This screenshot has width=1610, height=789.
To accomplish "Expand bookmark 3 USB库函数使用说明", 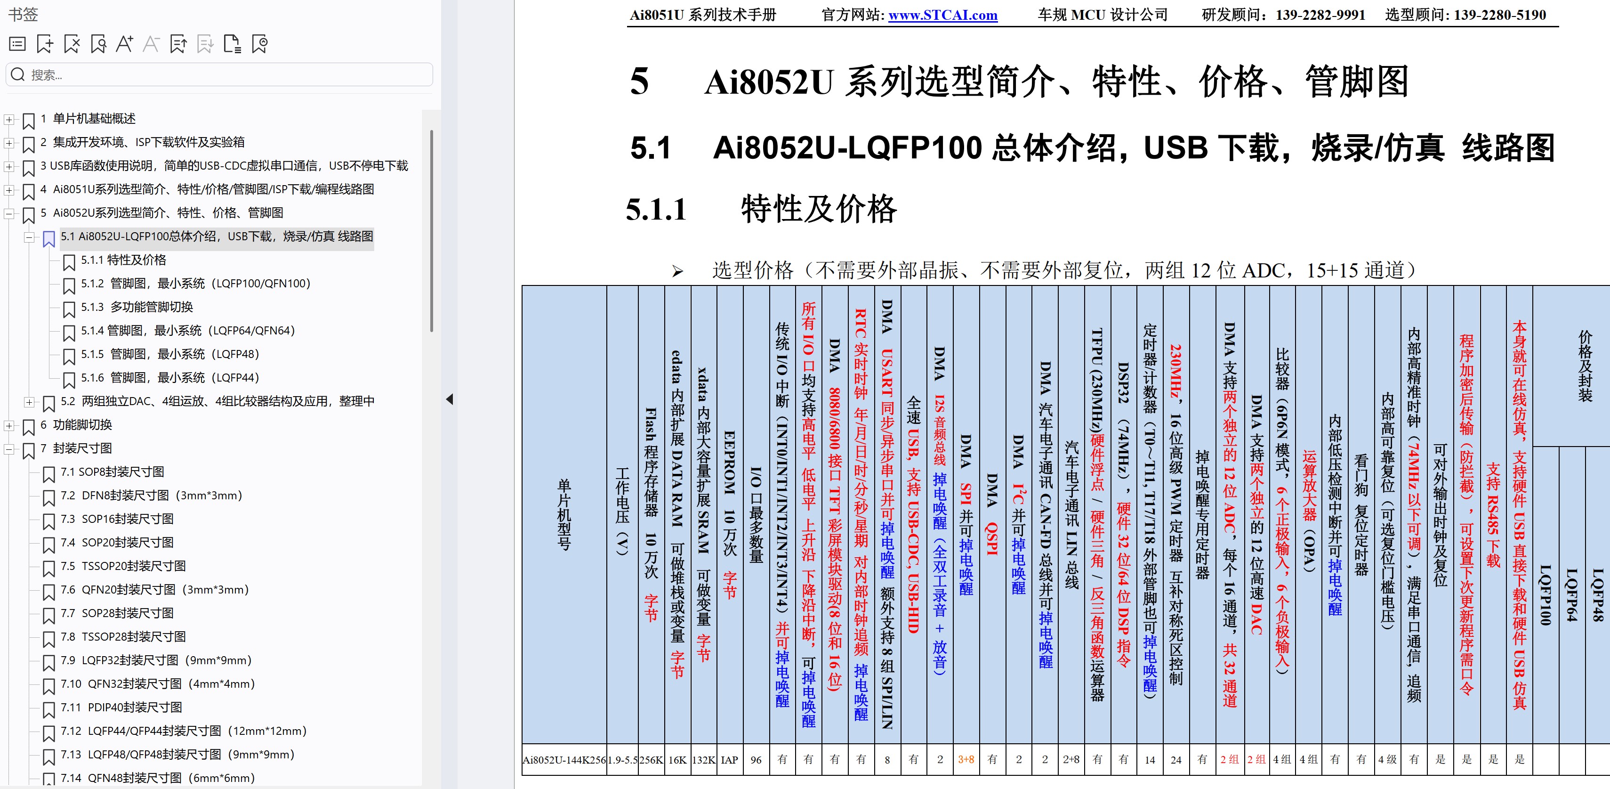I will coord(9,166).
